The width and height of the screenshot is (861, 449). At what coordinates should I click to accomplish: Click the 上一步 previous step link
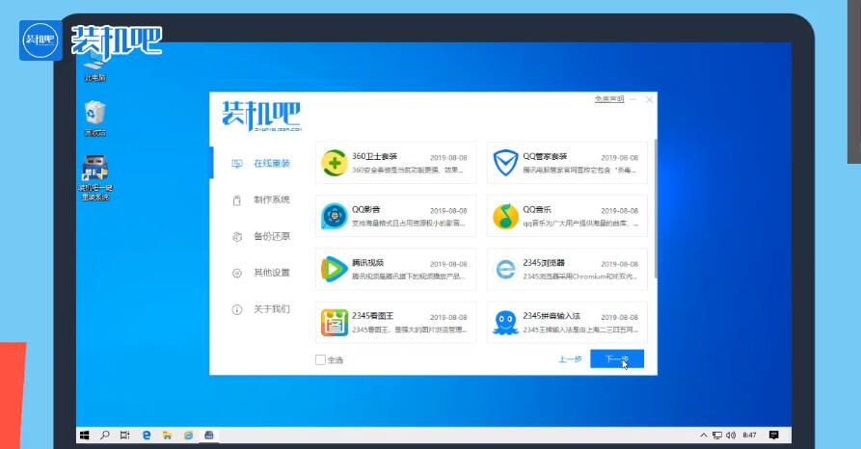(x=570, y=359)
